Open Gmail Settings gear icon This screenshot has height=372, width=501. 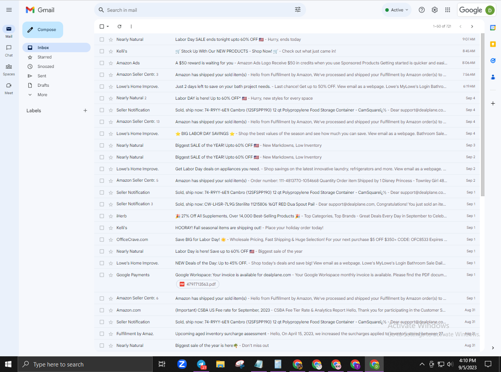pos(435,10)
